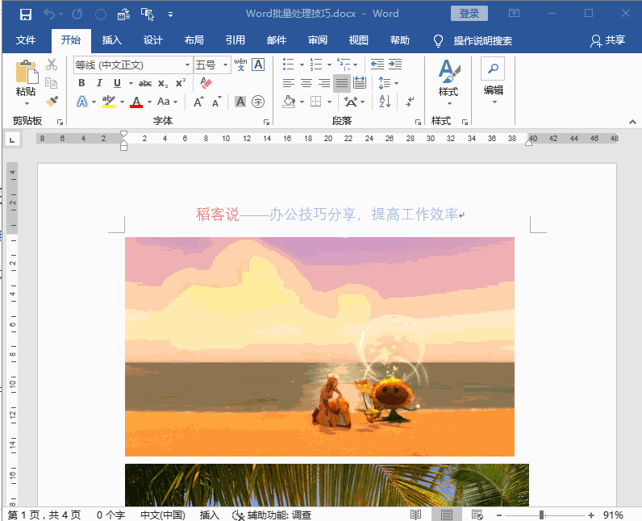Expand the underline style arrow
This screenshot has width=642, height=521.
pyautogui.click(x=131, y=84)
